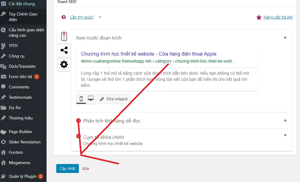Click the pin icon beside Tùy Chỉnh Giao diện

pos(3,14)
